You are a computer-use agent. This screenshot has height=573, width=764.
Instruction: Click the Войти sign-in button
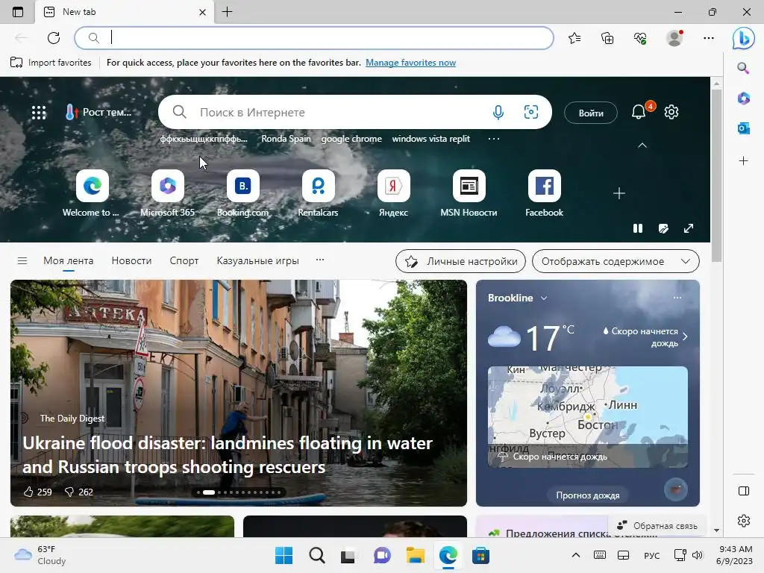point(591,113)
